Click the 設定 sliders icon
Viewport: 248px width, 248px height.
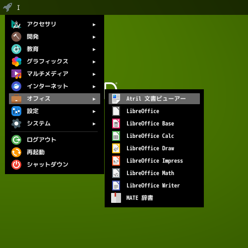[16, 111]
